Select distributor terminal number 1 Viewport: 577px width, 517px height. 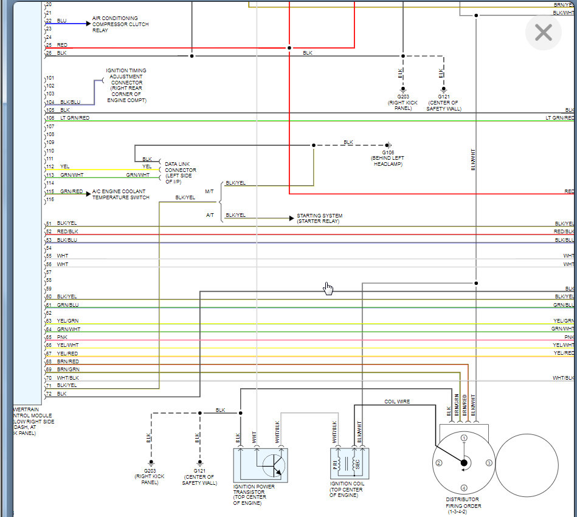point(464,438)
